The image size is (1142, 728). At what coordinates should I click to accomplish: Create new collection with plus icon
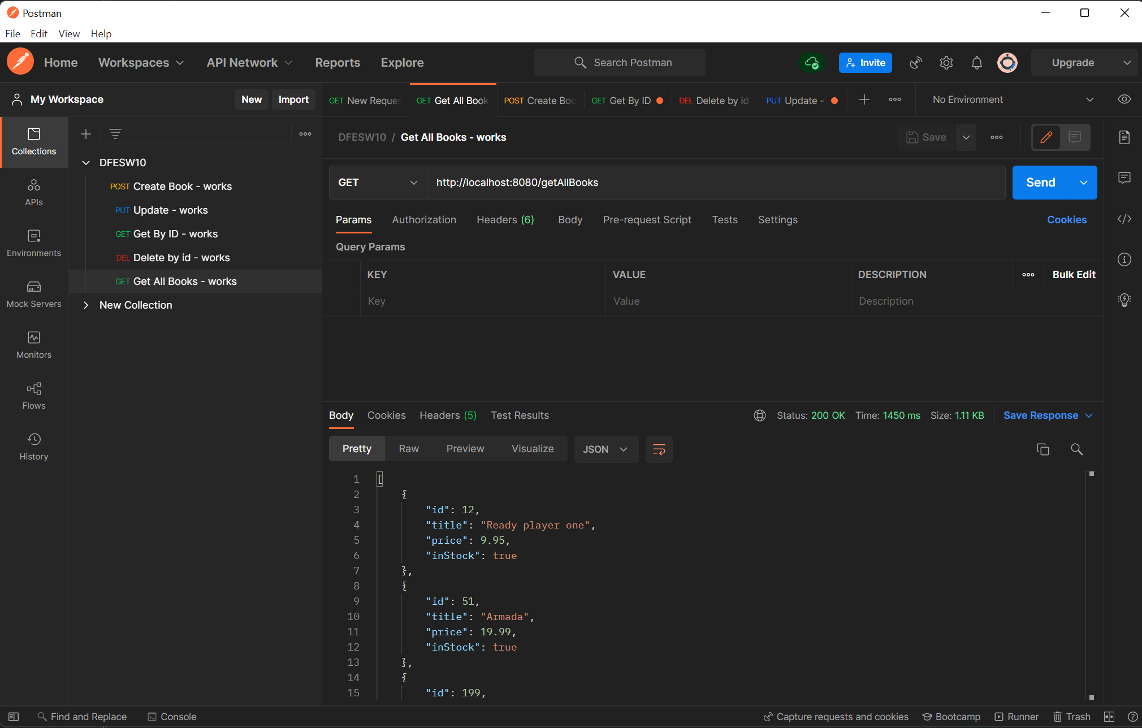tap(86, 134)
